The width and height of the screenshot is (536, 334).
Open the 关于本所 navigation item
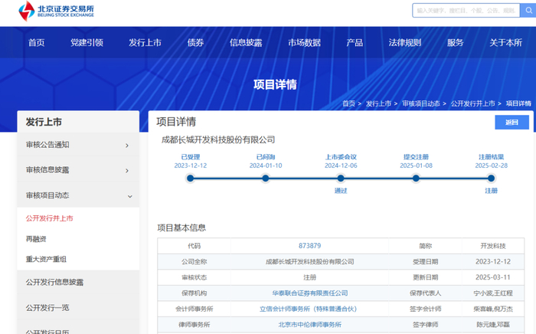(x=505, y=43)
